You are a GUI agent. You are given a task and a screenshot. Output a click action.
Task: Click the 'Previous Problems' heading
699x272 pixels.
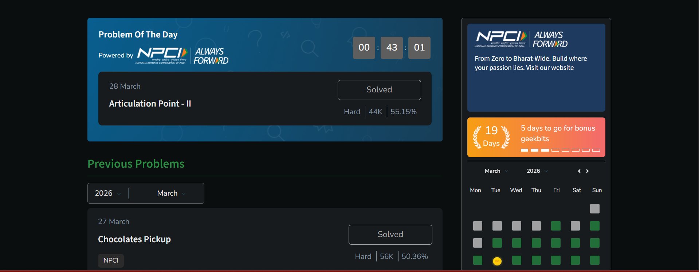[136, 164]
